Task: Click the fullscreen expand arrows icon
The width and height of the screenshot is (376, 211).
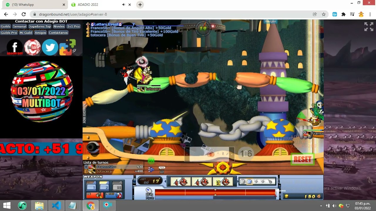Action: (x=369, y=27)
